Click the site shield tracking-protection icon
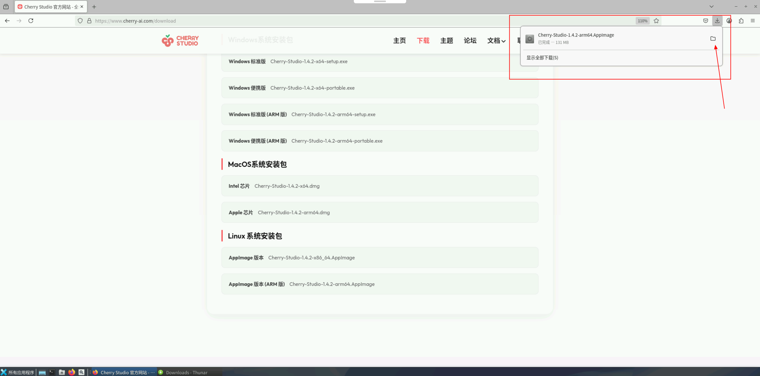Image resolution: width=760 pixels, height=376 pixels. click(x=80, y=21)
